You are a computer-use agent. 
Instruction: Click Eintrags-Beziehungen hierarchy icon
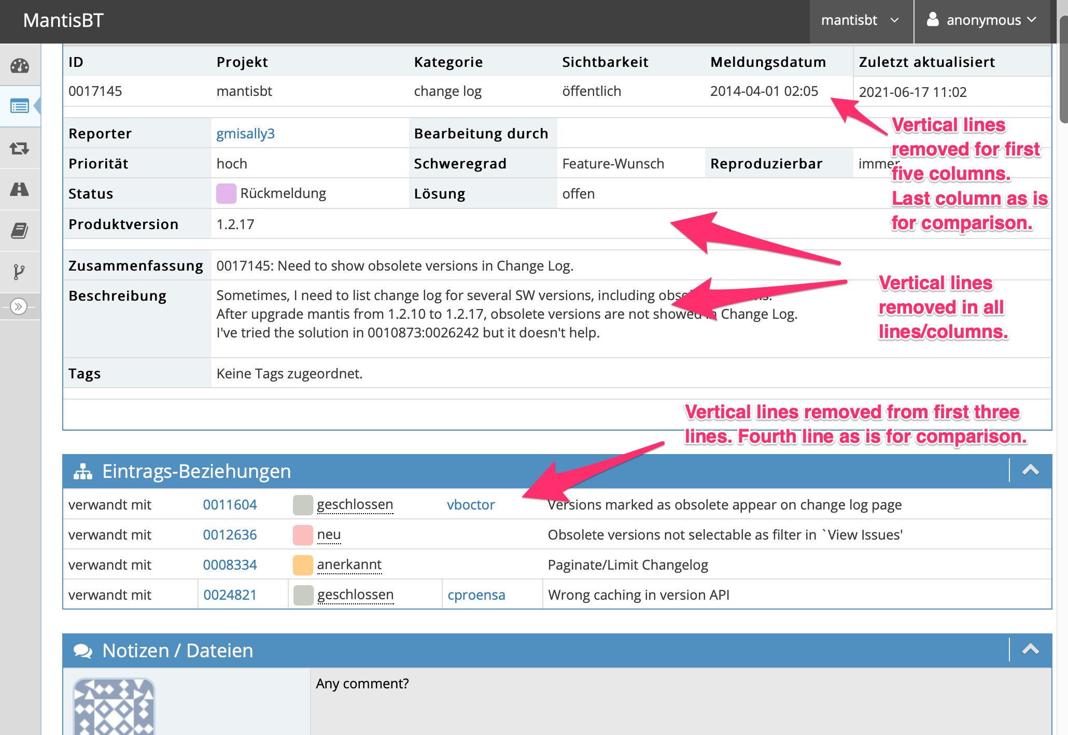click(83, 471)
